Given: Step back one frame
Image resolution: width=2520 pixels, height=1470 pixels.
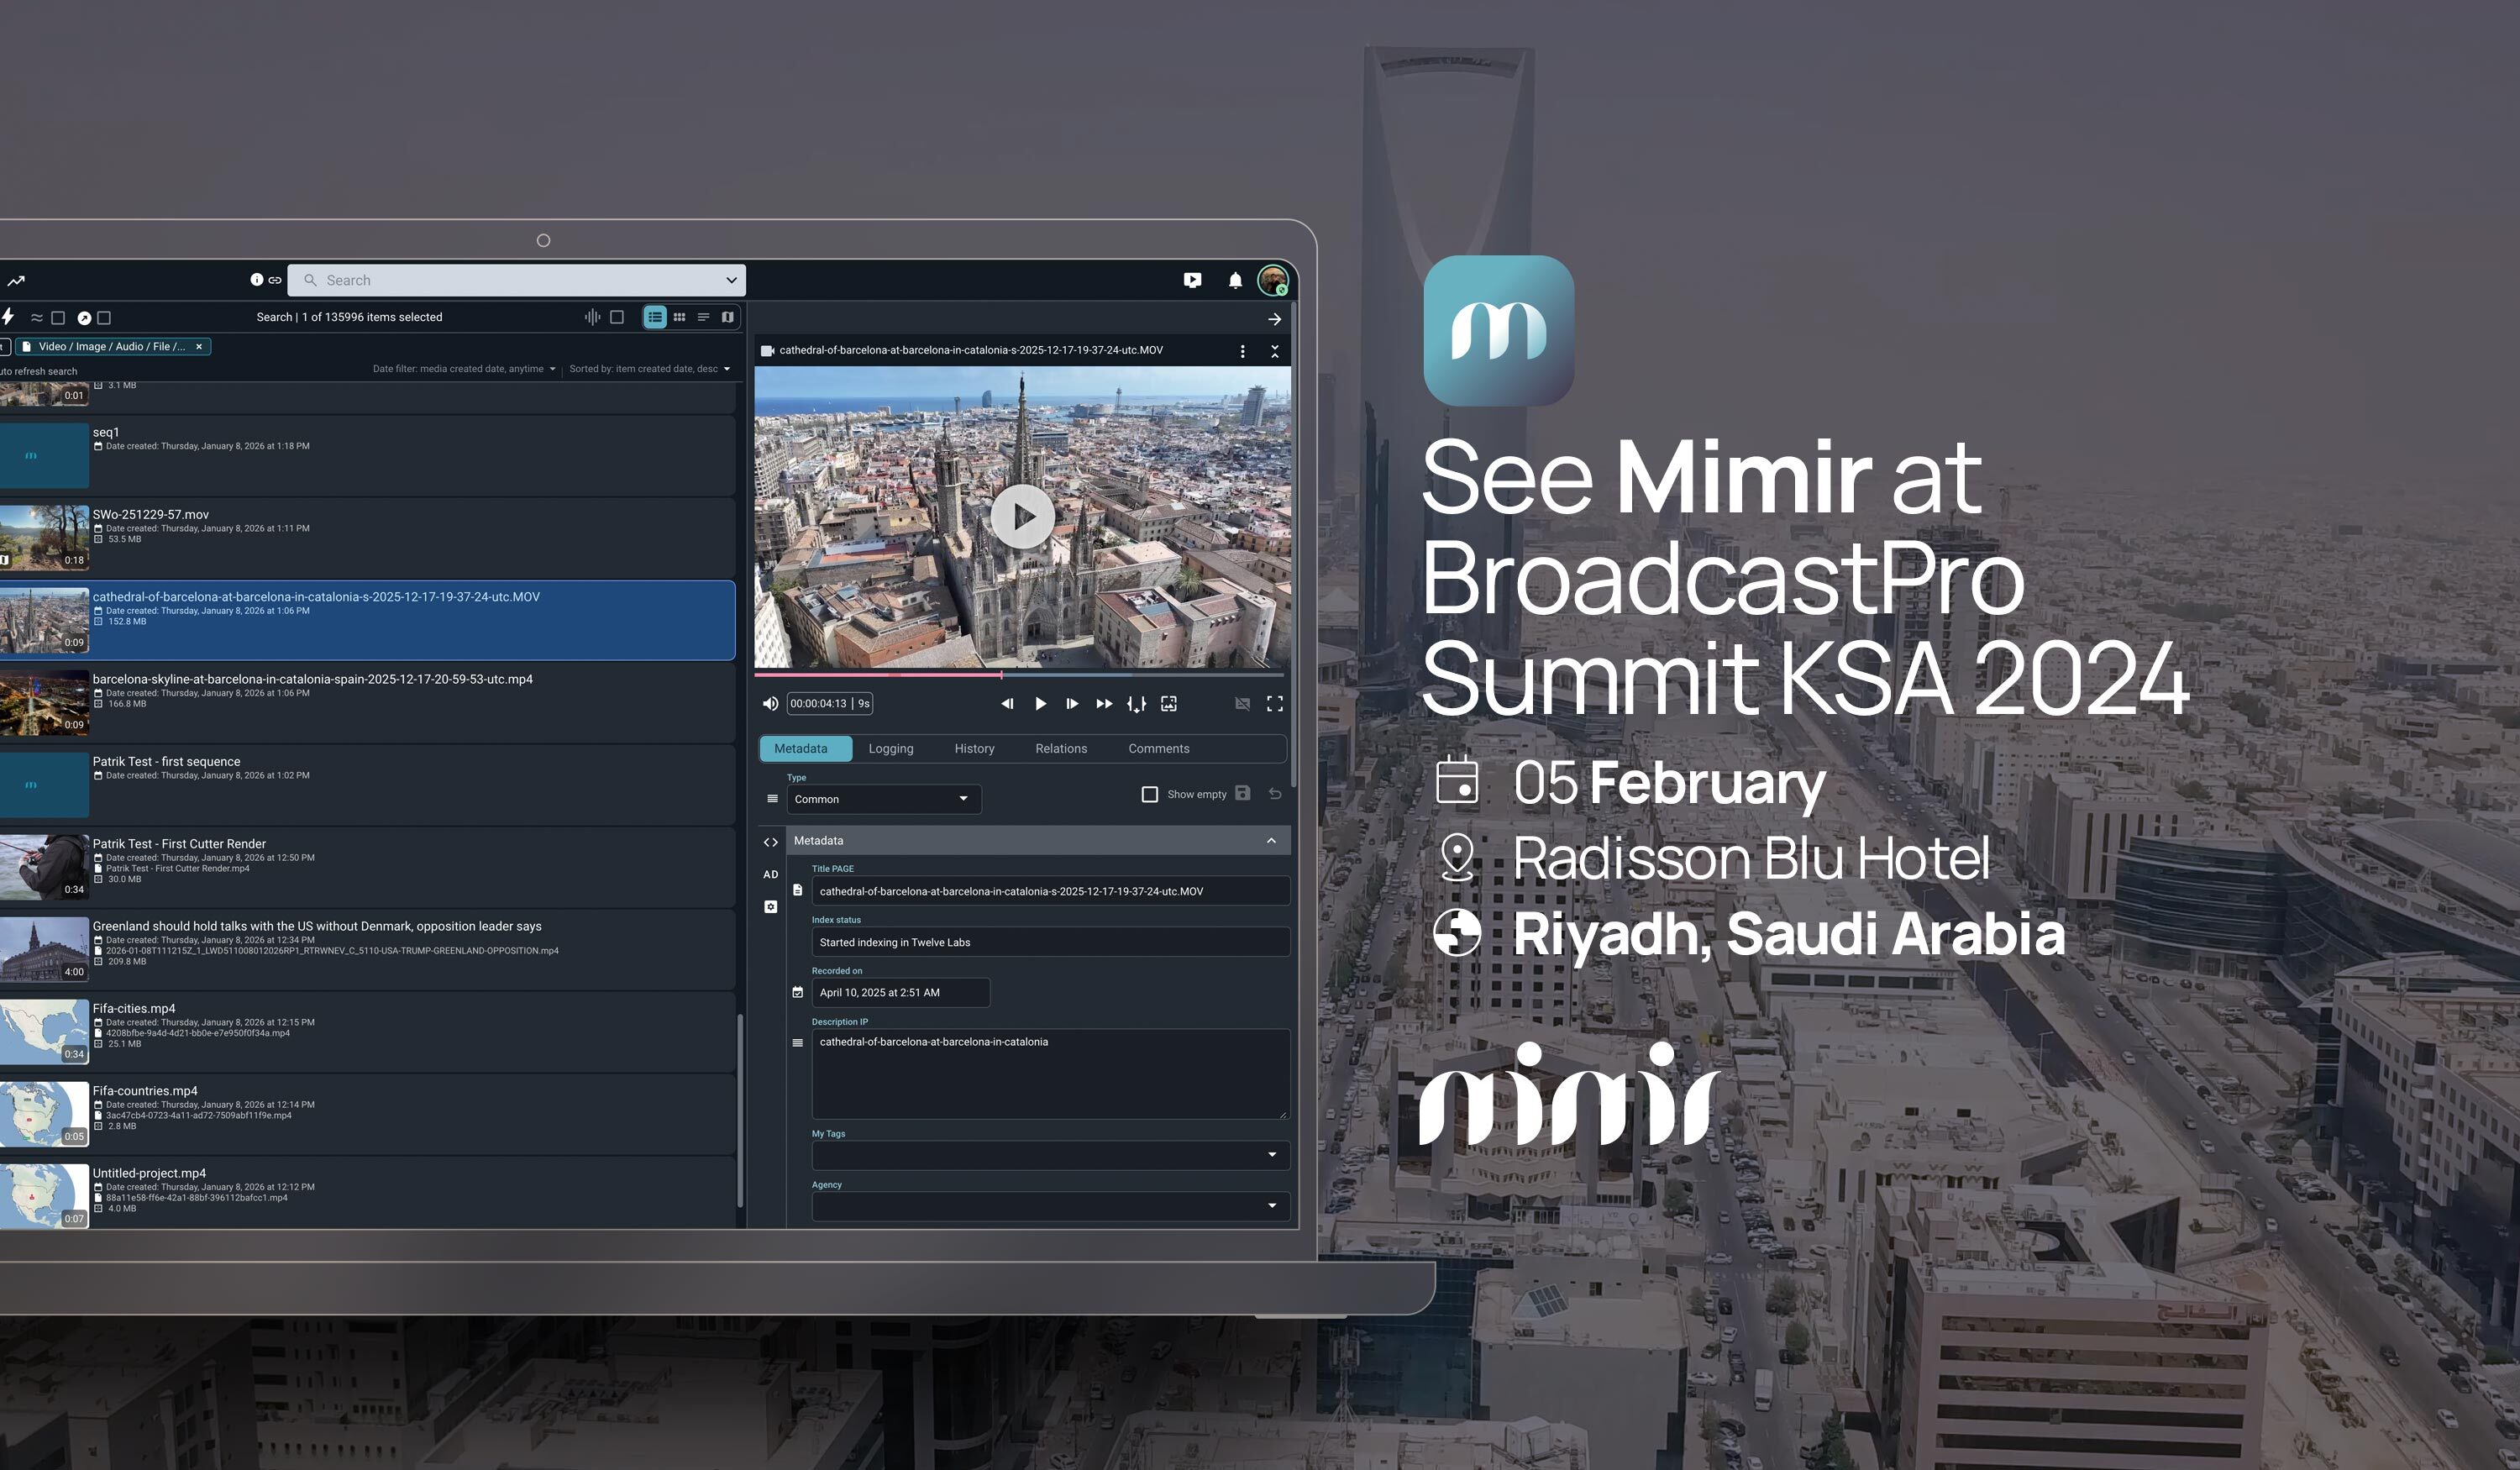Looking at the screenshot, I should click(x=1007, y=704).
